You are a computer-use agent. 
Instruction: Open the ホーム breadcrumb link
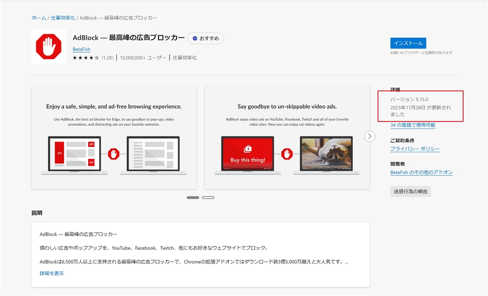(x=39, y=18)
